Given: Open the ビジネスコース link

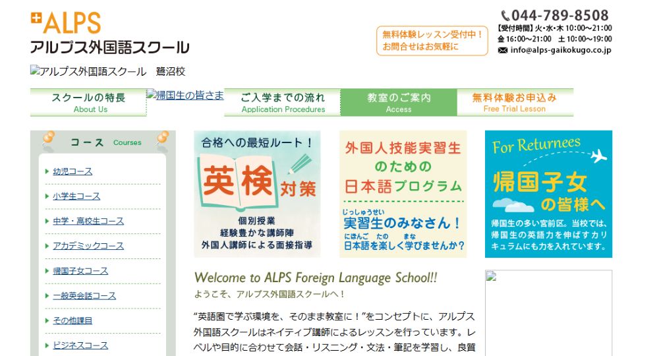Looking at the screenshot, I should [x=80, y=345].
